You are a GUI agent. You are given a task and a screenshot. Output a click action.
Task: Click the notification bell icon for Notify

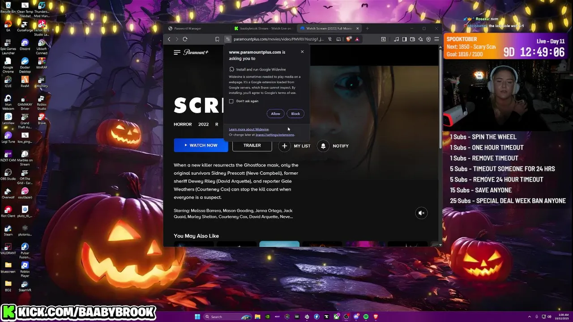pyautogui.click(x=323, y=146)
